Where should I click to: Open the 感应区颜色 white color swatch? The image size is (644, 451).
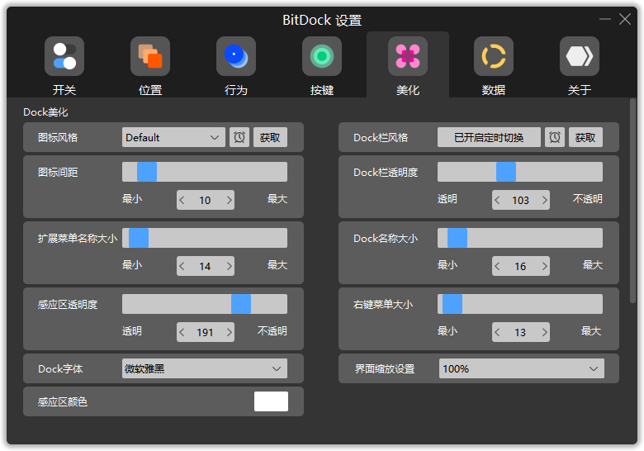coord(271,401)
